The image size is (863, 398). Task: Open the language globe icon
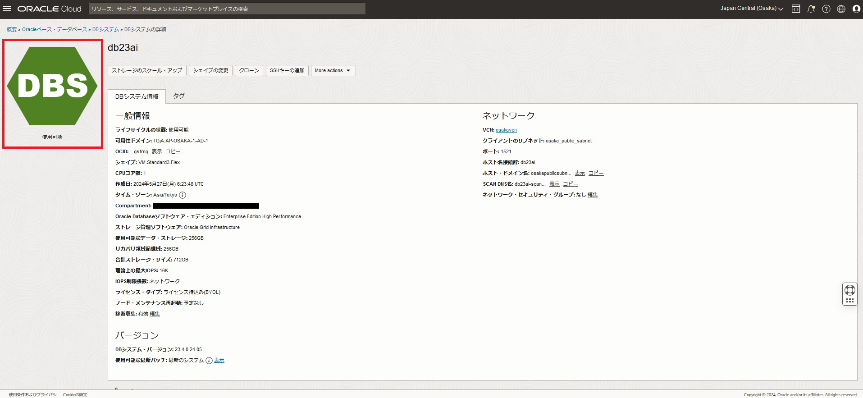click(x=841, y=9)
